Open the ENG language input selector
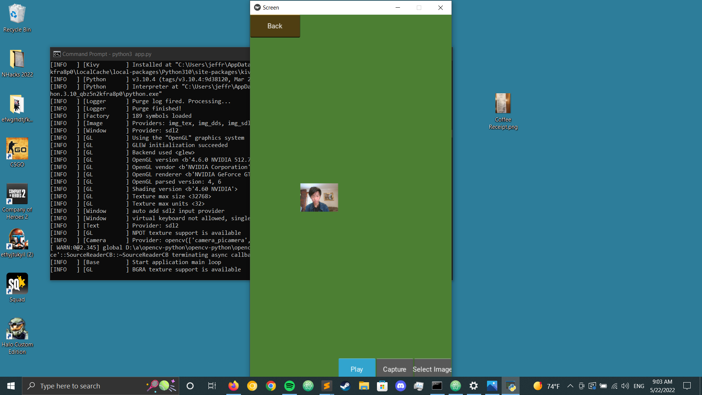Screen dimensions: 702x395 [639, 386]
